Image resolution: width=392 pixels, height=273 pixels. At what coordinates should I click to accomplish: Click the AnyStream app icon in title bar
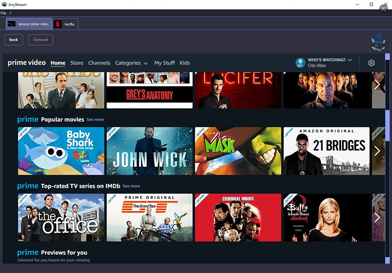(4, 4)
